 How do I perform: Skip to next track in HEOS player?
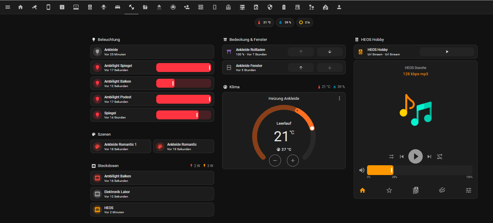429,157
